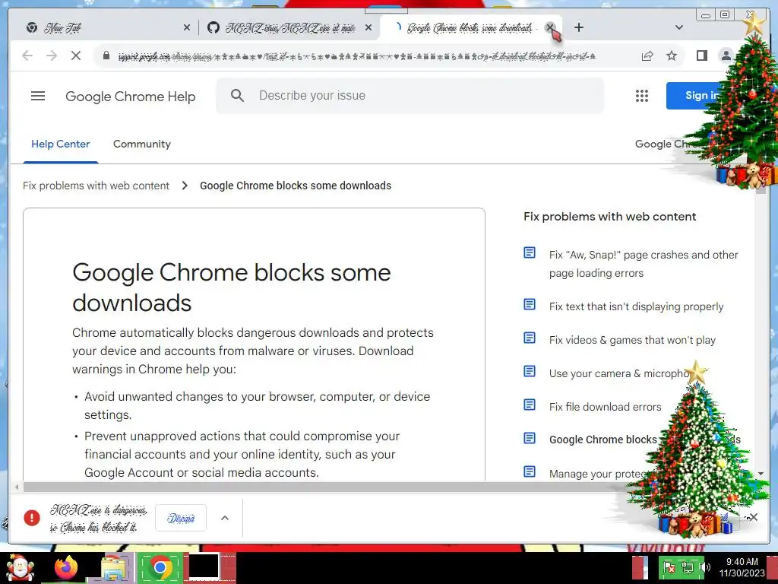The width and height of the screenshot is (778, 584).
Task: Click document icon beside Fix videos & games
Action: coord(530,338)
